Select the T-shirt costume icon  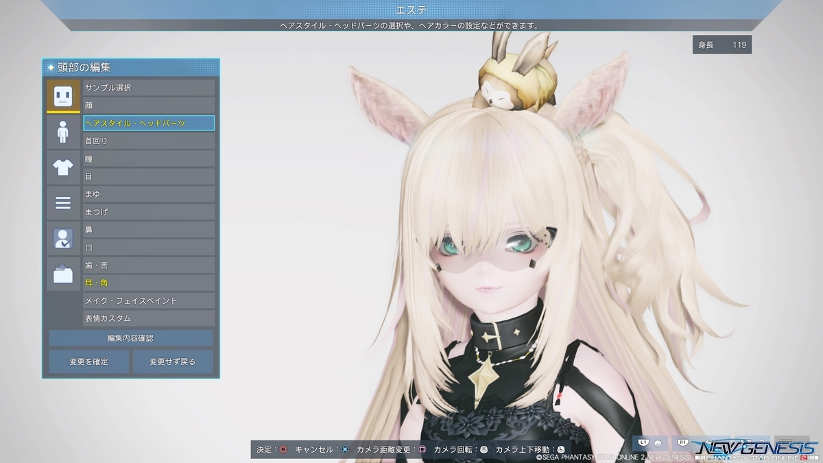62,167
